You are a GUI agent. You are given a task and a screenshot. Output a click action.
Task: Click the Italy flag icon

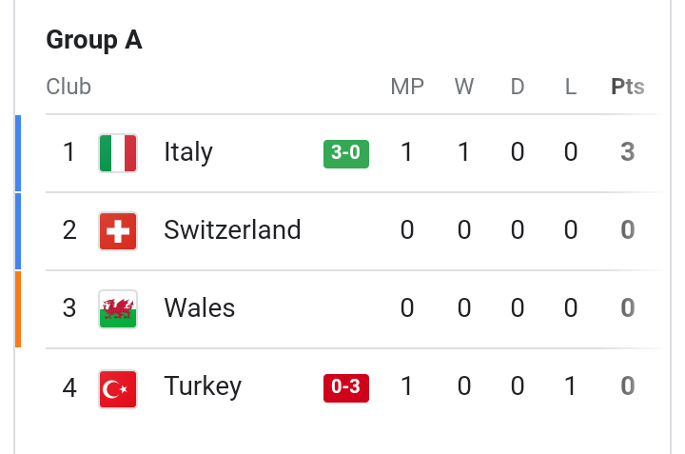pyautogui.click(x=118, y=153)
